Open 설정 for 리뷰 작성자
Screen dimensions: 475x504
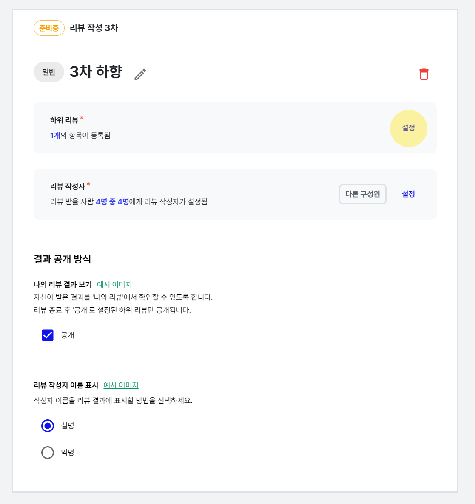pos(408,194)
